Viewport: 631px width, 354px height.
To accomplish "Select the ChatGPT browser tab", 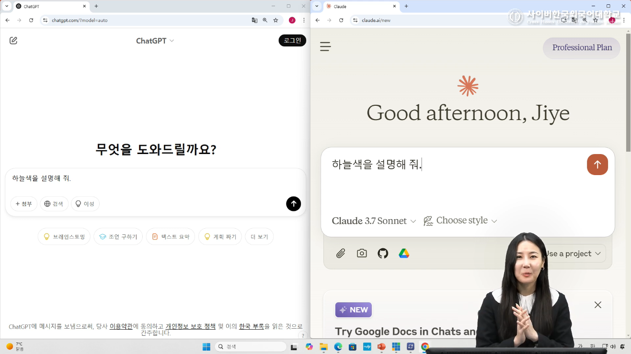I will pyautogui.click(x=51, y=6).
